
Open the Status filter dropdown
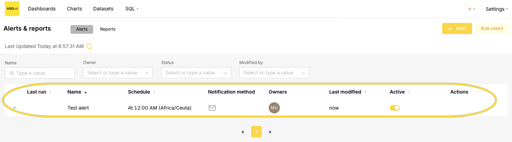tap(196, 73)
